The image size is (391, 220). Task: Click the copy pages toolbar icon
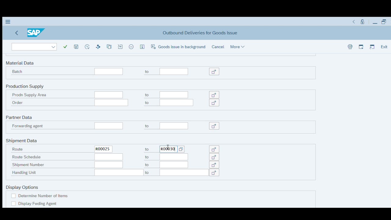point(109,47)
